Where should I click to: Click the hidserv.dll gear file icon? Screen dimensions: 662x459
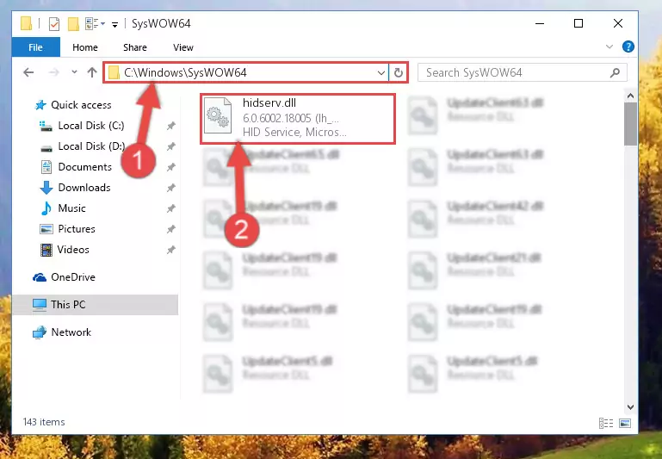tap(218, 115)
